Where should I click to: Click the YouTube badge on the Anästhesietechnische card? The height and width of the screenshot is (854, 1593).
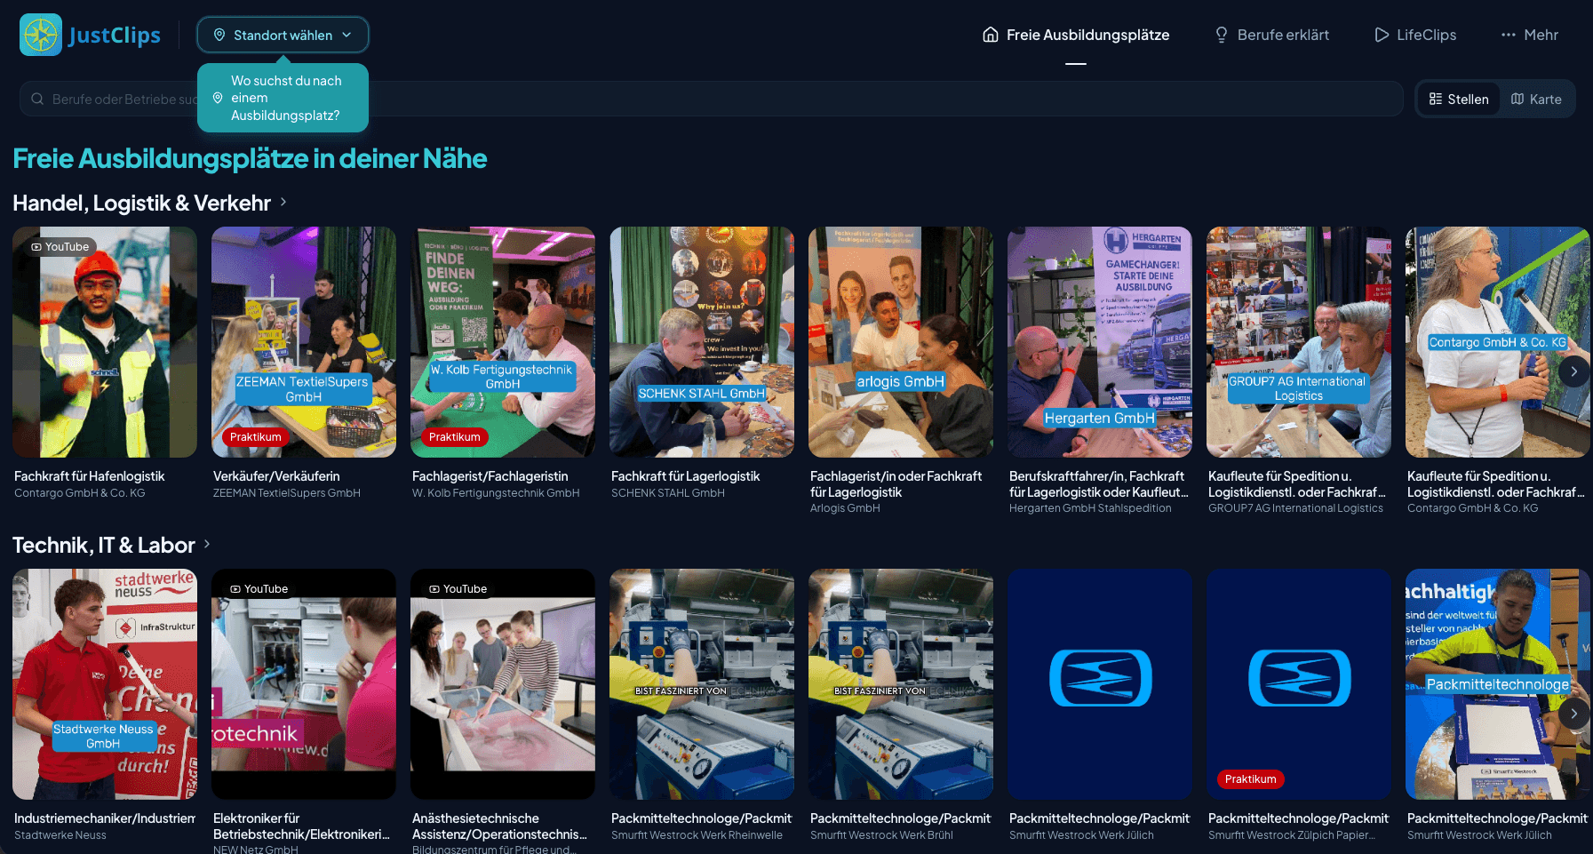[458, 588]
